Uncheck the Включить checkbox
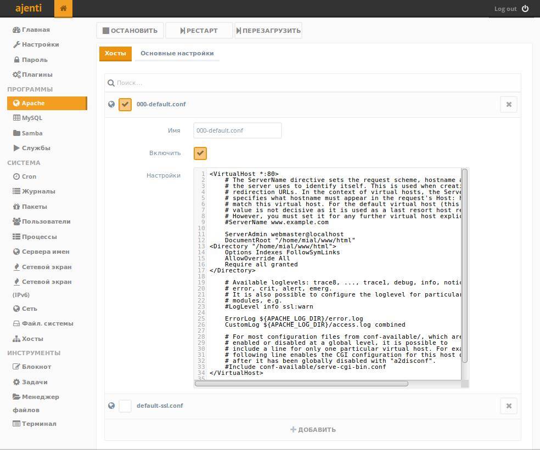 click(200, 153)
